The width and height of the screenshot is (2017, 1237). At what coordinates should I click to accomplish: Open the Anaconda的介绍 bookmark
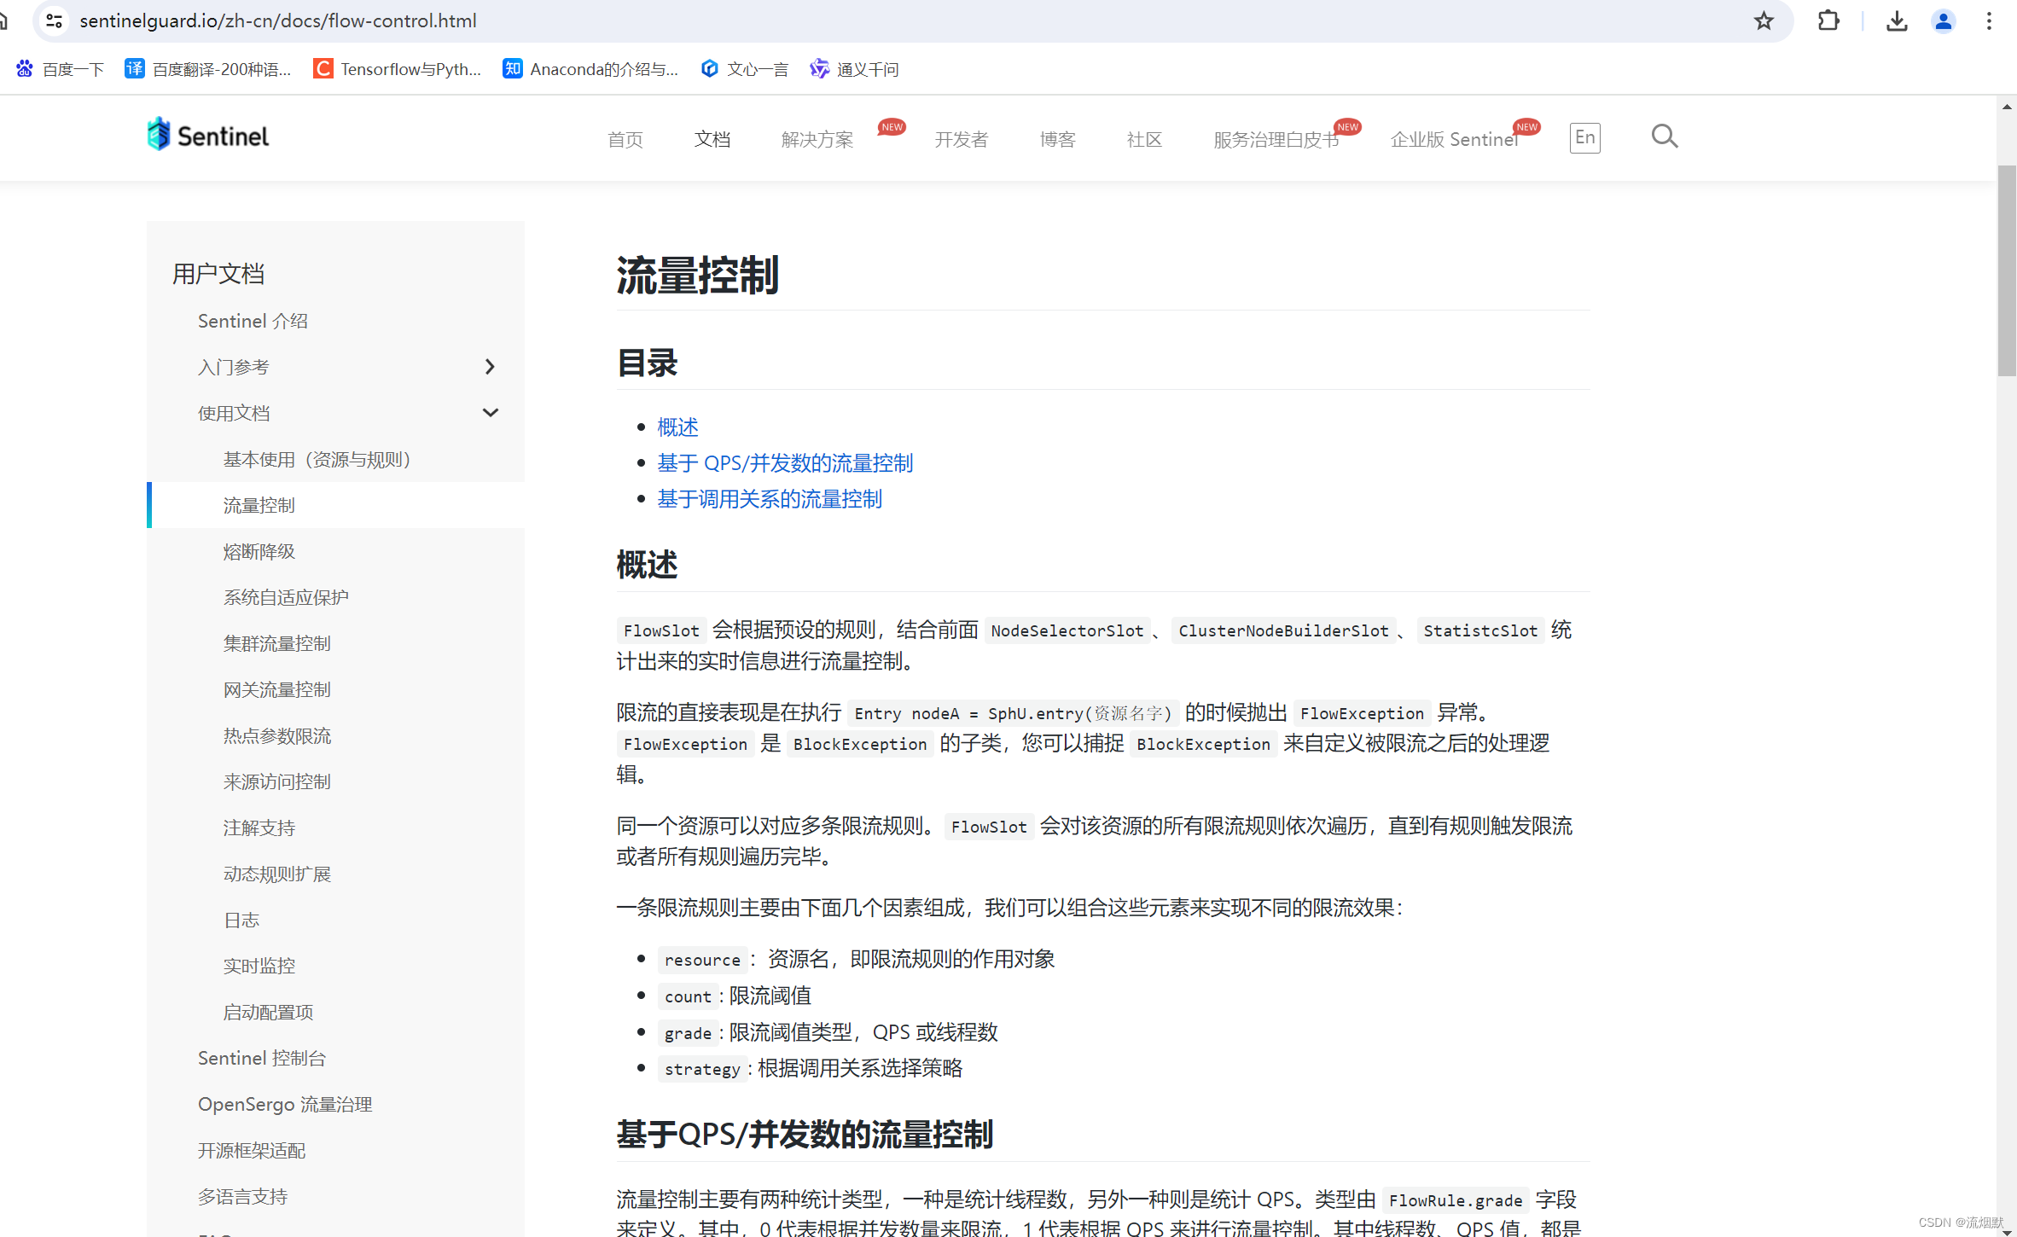tap(590, 69)
